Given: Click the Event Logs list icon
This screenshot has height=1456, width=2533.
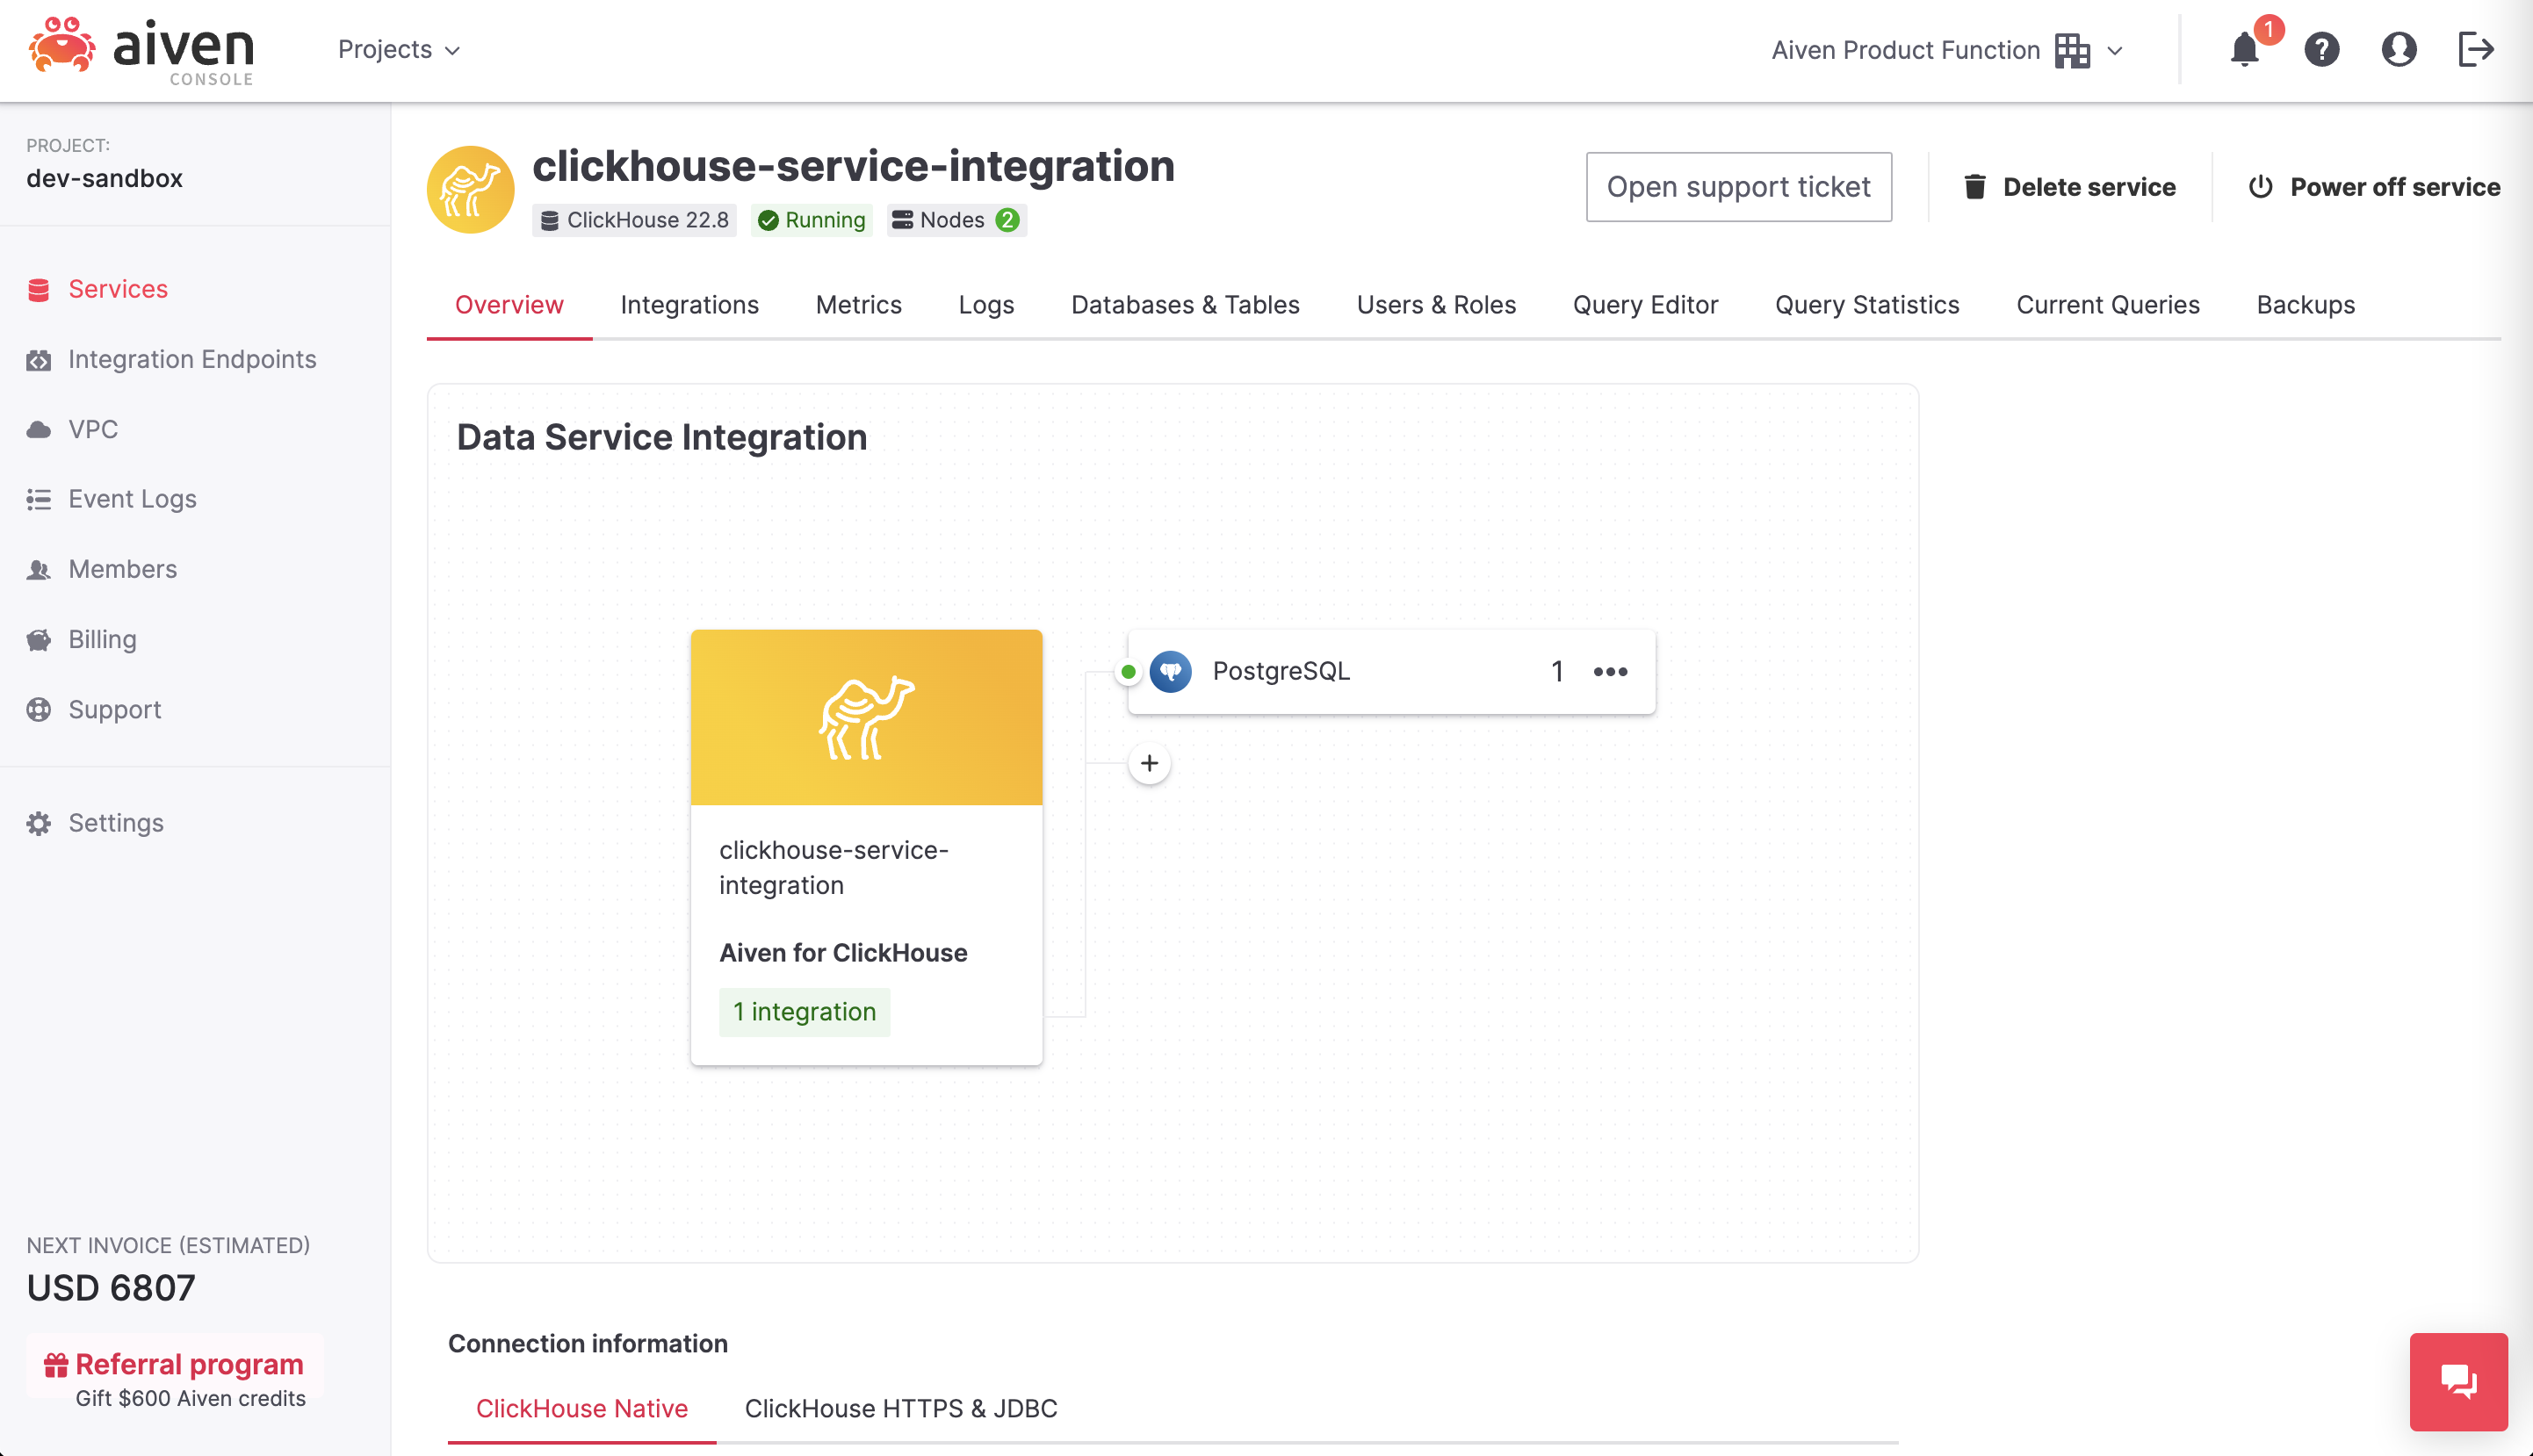Looking at the screenshot, I should pyautogui.click(x=39, y=499).
